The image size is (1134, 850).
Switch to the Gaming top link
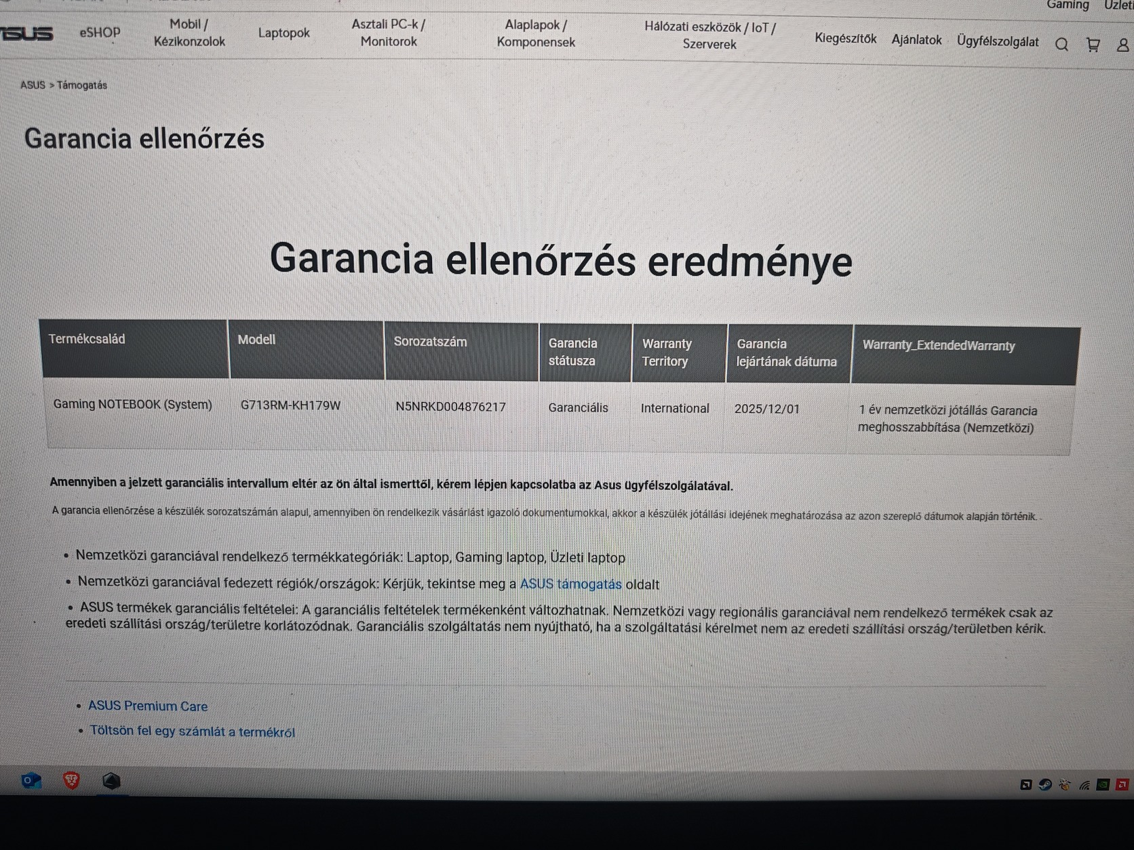coord(1068,5)
